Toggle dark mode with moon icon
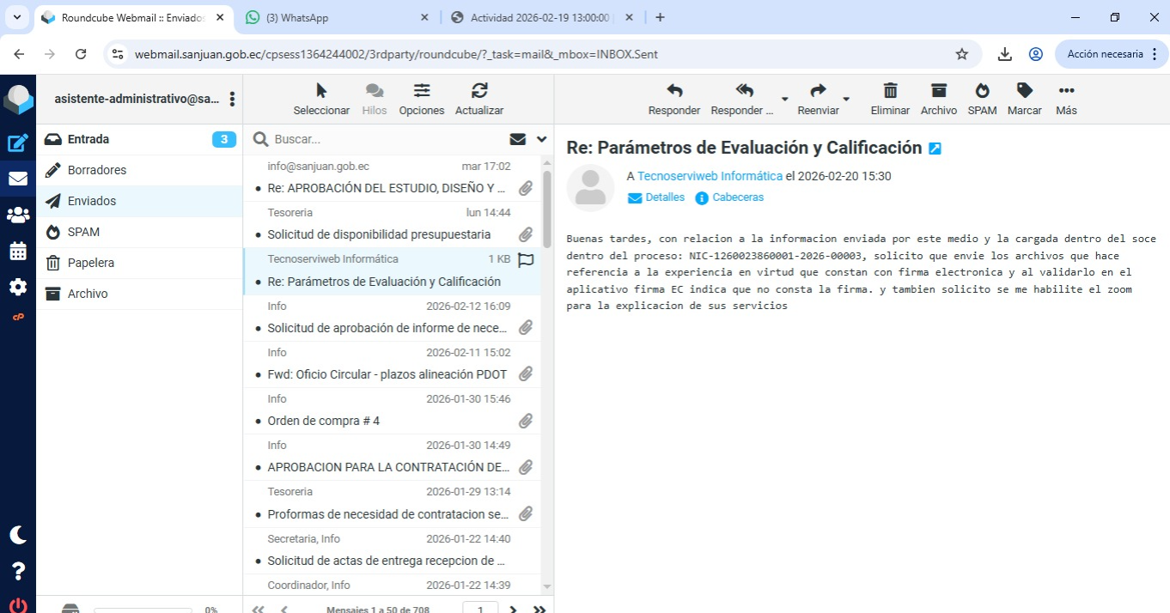This screenshot has width=1170, height=613. click(x=17, y=535)
